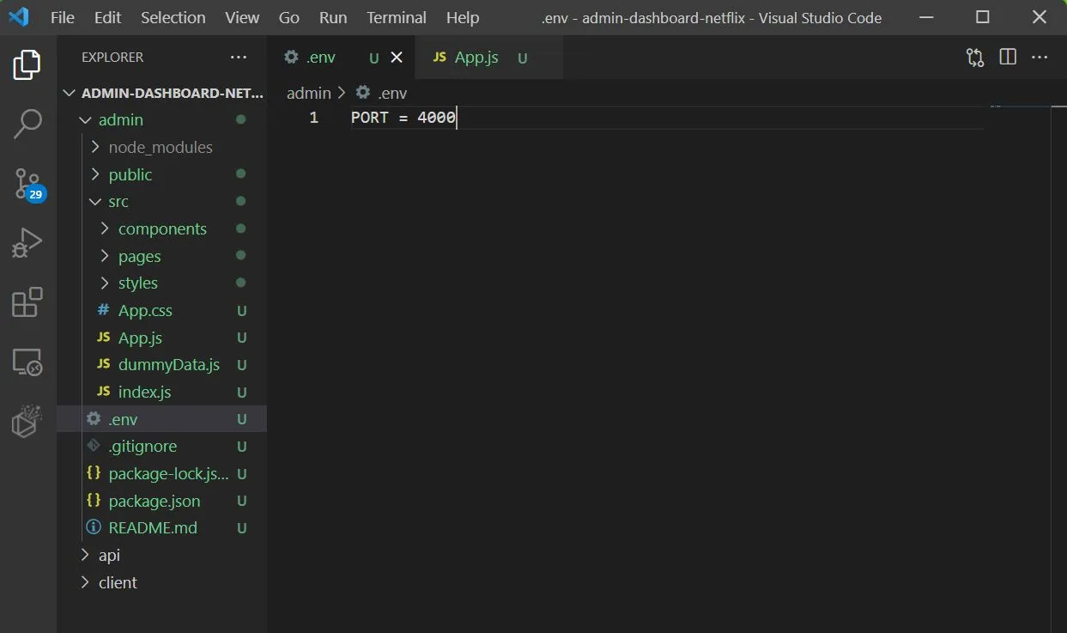This screenshot has height=633, width=1067.
Task: Click Open Changes icon in editor toolbar
Action: pos(975,58)
